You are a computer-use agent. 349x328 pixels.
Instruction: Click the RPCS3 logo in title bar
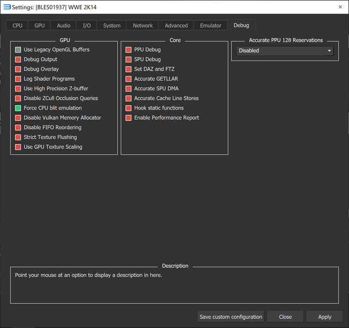tap(7, 7)
